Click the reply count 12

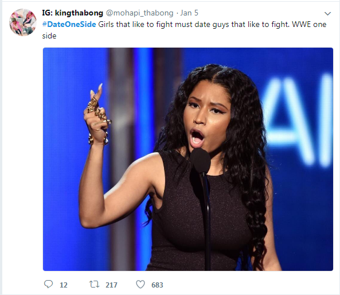[x=64, y=285]
